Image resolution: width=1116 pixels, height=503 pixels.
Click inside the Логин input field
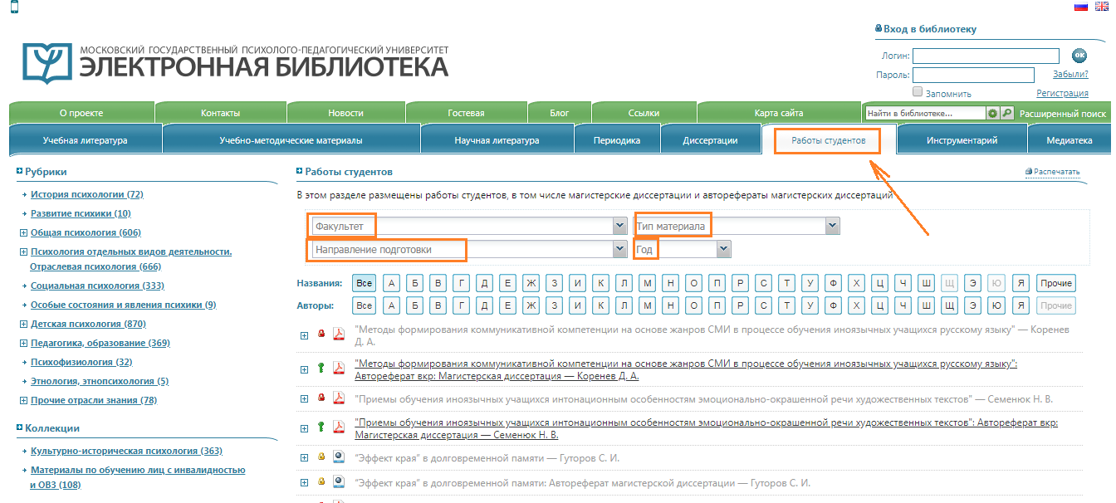click(x=986, y=56)
